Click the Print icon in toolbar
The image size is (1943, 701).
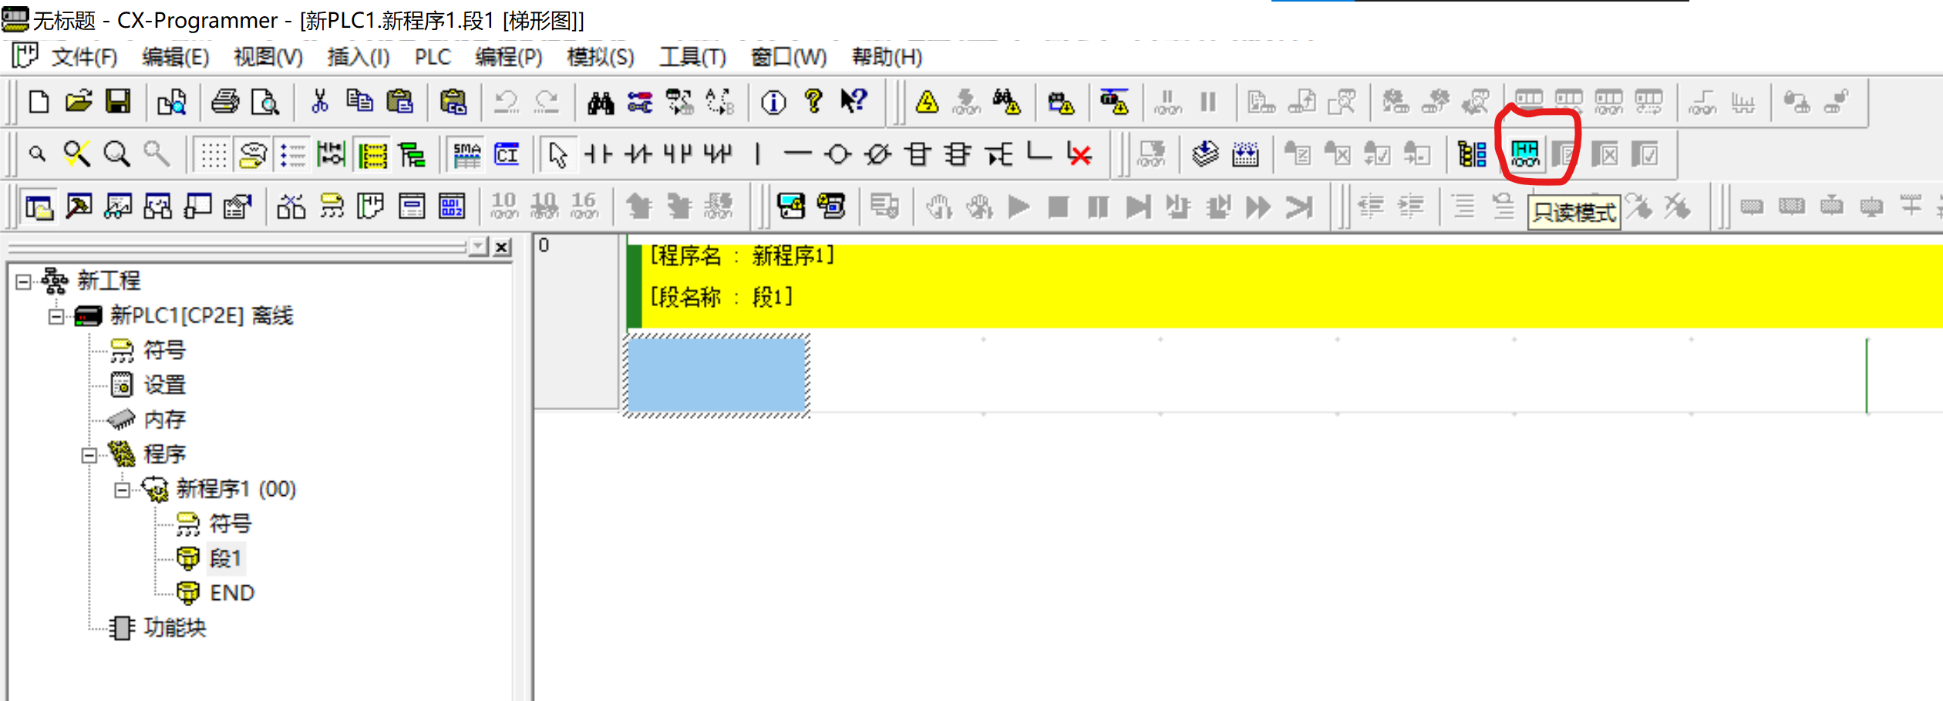click(225, 102)
